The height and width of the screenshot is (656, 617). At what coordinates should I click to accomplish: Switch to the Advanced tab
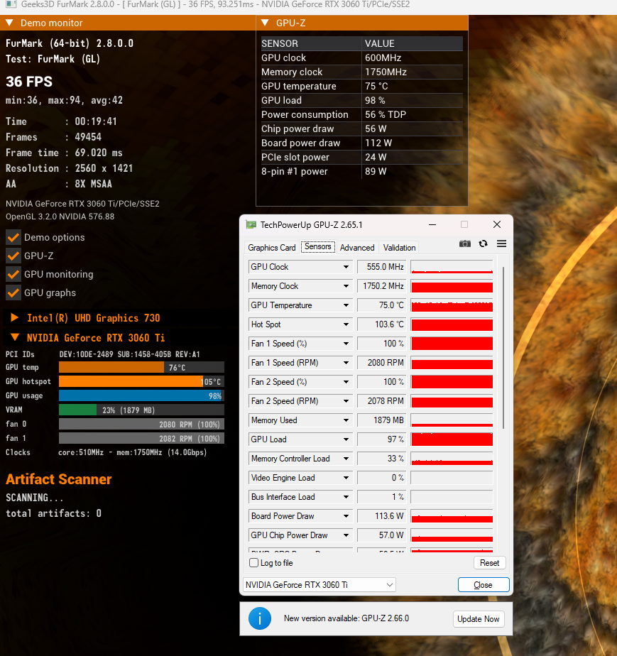pyautogui.click(x=357, y=248)
